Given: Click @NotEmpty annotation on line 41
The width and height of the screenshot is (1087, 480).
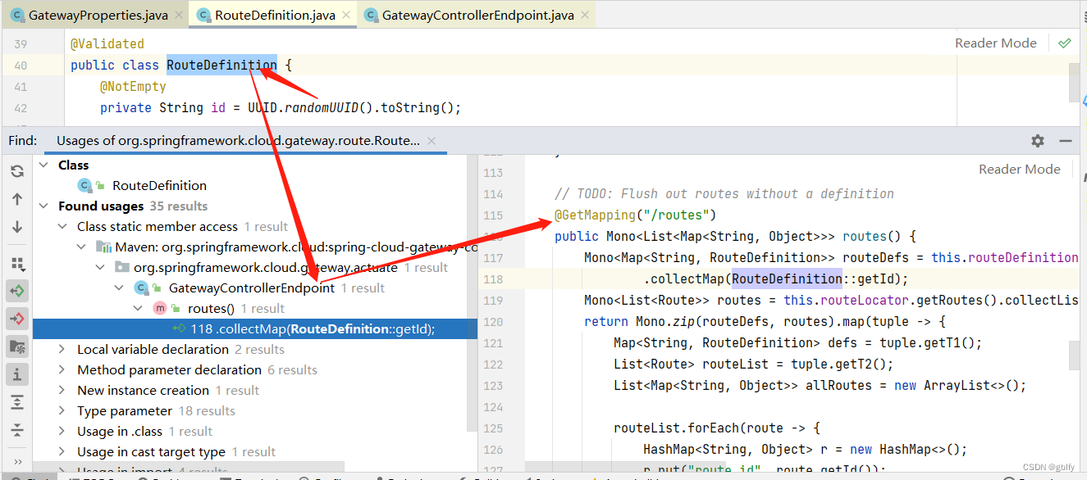Looking at the screenshot, I should point(133,86).
